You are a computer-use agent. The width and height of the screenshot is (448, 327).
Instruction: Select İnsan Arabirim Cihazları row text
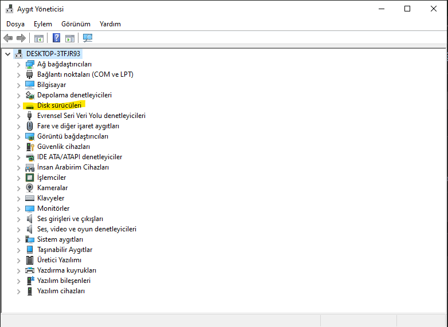[73, 167]
